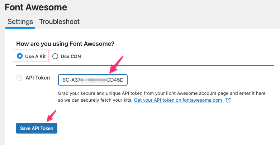Choose the Use CDN radio option

(x=55, y=56)
